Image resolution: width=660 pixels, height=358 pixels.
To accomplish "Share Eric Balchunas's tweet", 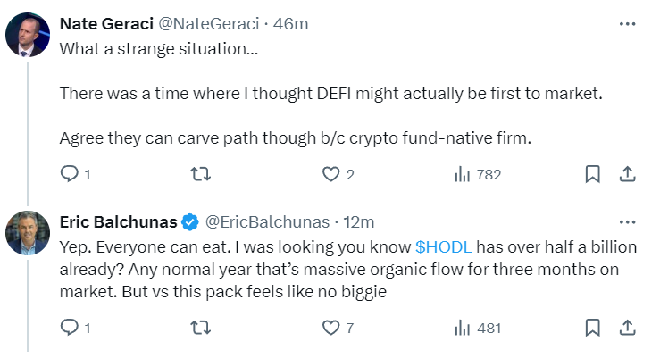I will [627, 328].
